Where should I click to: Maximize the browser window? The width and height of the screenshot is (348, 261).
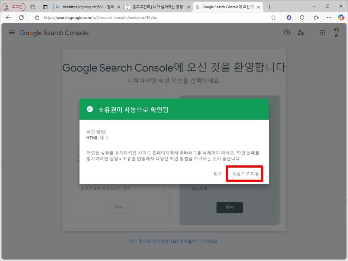pyautogui.click(x=328, y=6)
